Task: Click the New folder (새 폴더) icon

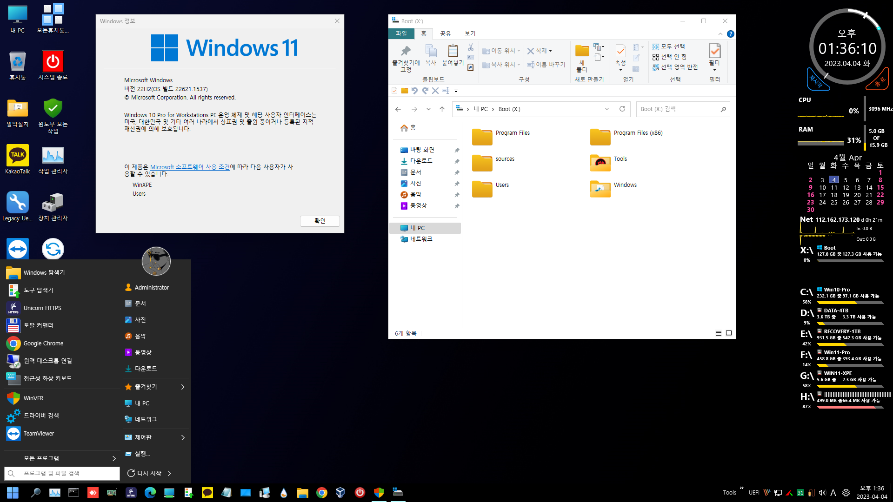Action: [x=582, y=51]
